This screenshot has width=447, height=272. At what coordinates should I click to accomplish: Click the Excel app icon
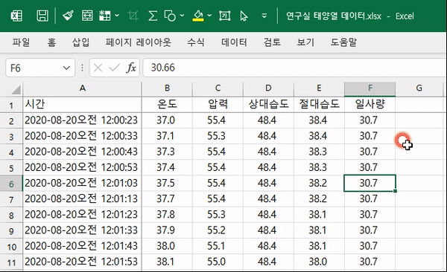[x=16, y=16]
